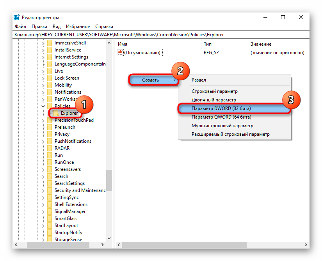Choose Параметр DWORD (32 бита) option
Viewport: 322px width, 261px height.
(221, 108)
